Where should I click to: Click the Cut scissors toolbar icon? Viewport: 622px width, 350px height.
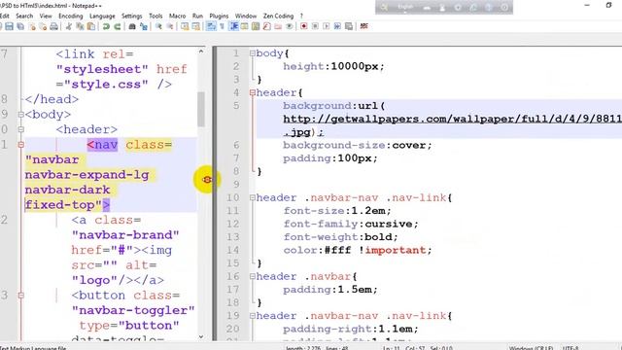tap(69, 26)
